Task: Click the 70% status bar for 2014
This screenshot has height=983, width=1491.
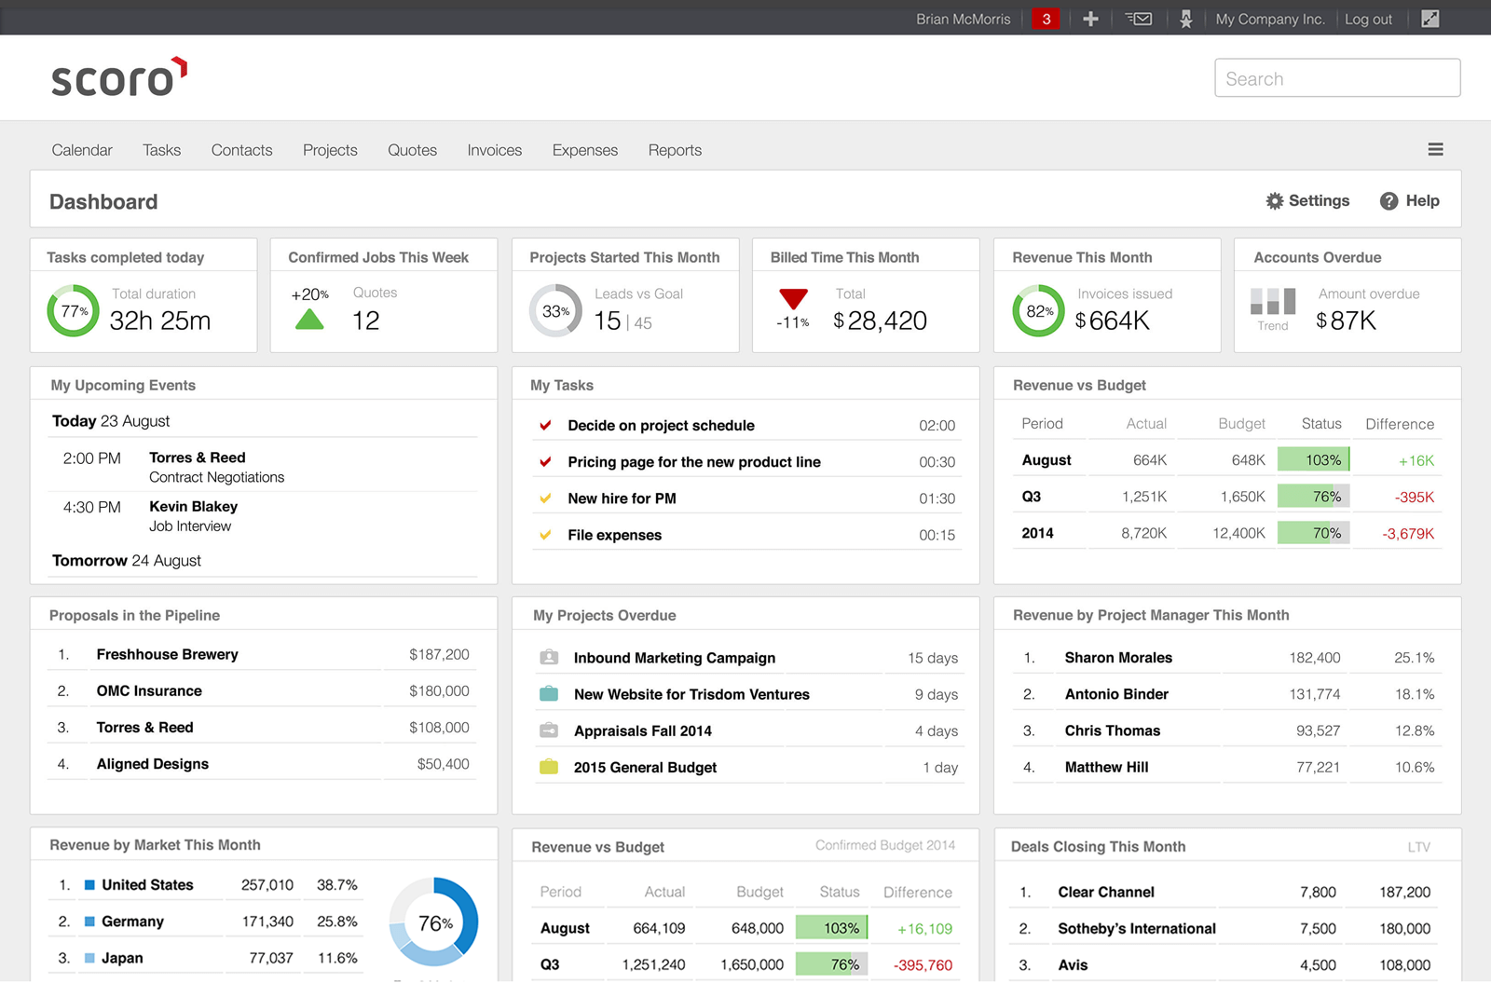Action: tap(1314, 532)
